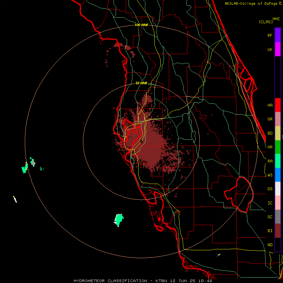The image size is (283, 283).
Task: Click the IC legend label
Action: click(x=270, y=203)
